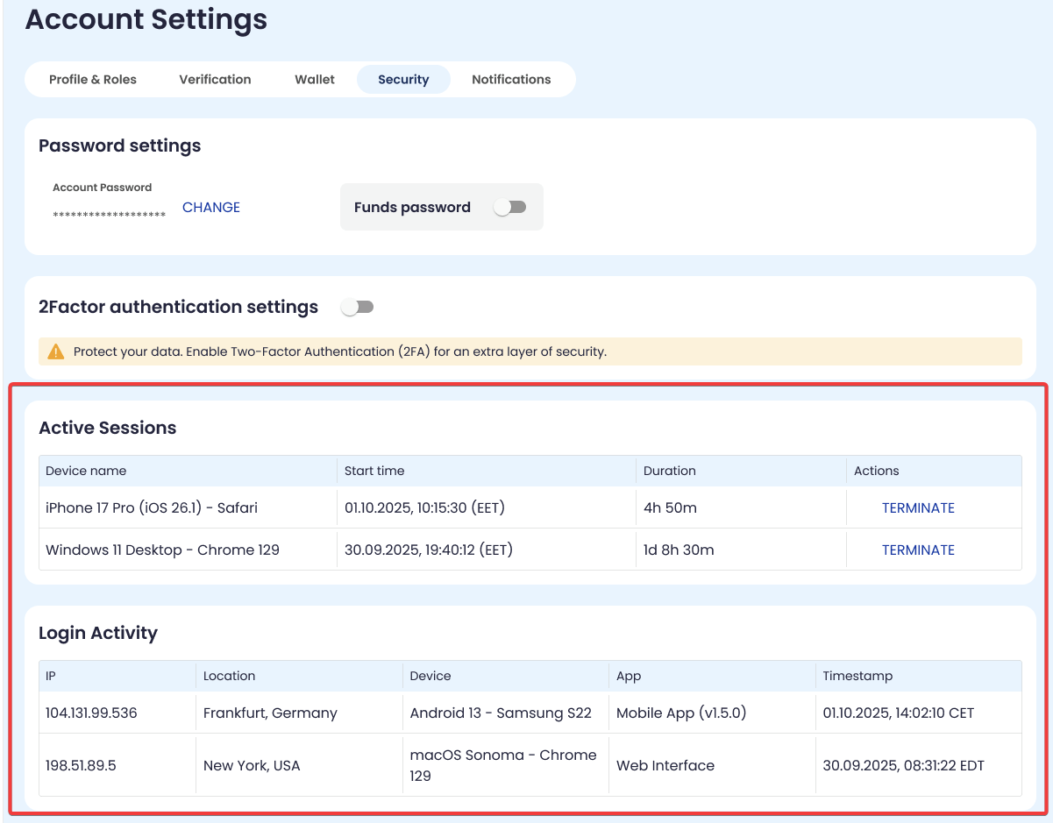Screen dimensions: 1053x823
Task: Enable the Funds password toggle
Action: pos(509,207)
